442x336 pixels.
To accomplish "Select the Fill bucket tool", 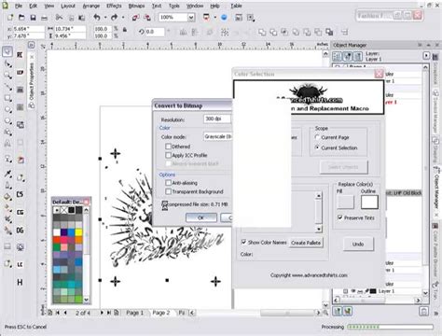I will (x=7, y=197).
